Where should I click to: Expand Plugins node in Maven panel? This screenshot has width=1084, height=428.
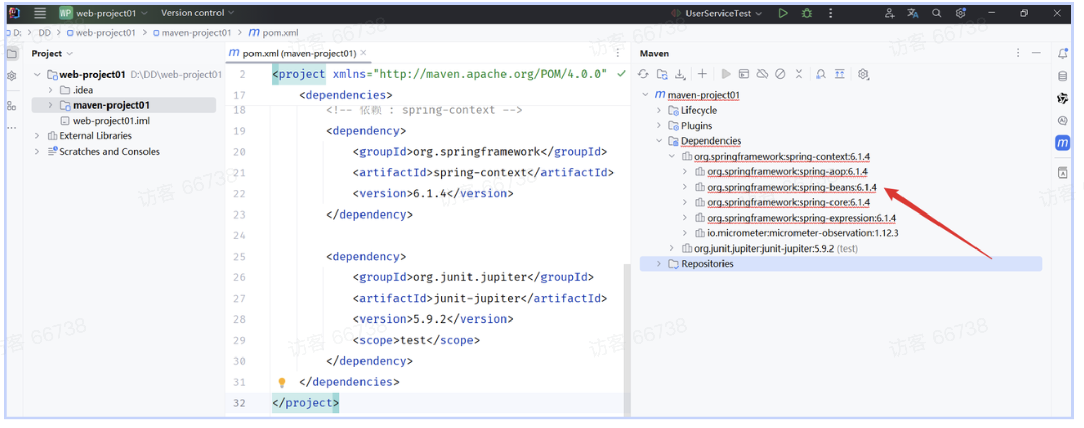[x=659, y=125]
